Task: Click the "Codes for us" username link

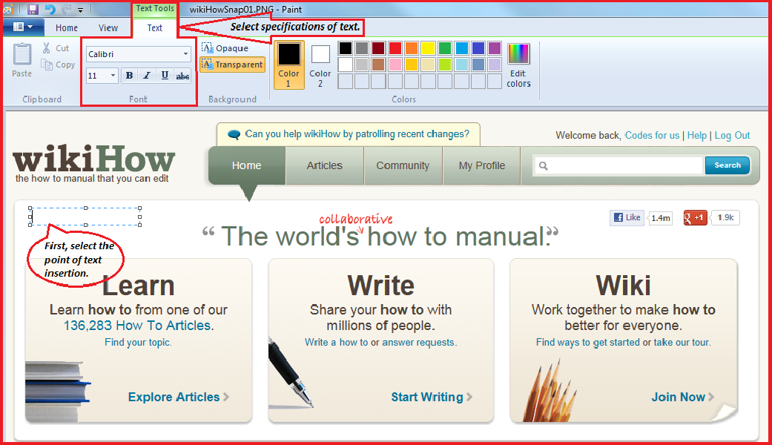Action: [652, 136]
